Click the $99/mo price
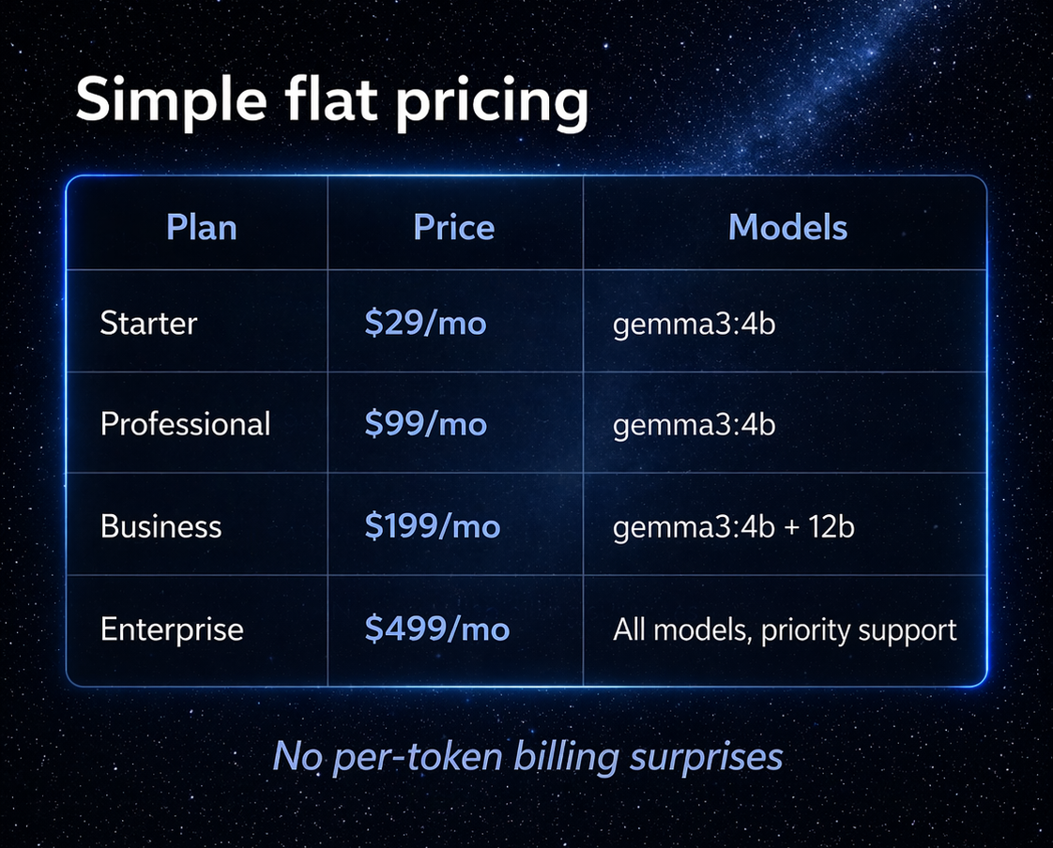 click(x=426, y=424)
